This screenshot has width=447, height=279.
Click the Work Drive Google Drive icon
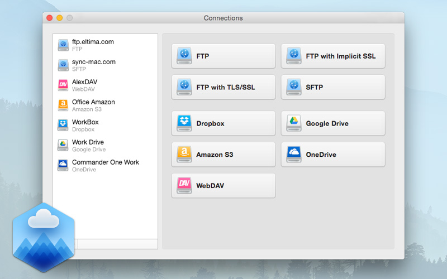click(63, 146)
